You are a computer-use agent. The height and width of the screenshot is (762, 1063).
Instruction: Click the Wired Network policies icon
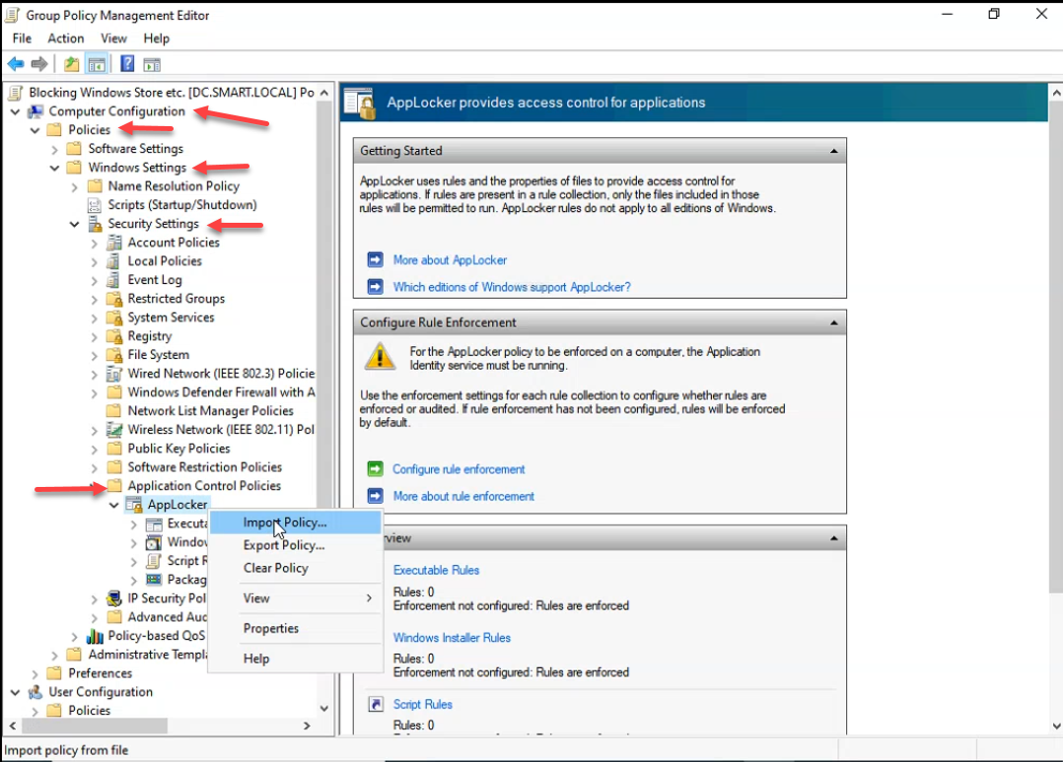[x=114, y=374]
